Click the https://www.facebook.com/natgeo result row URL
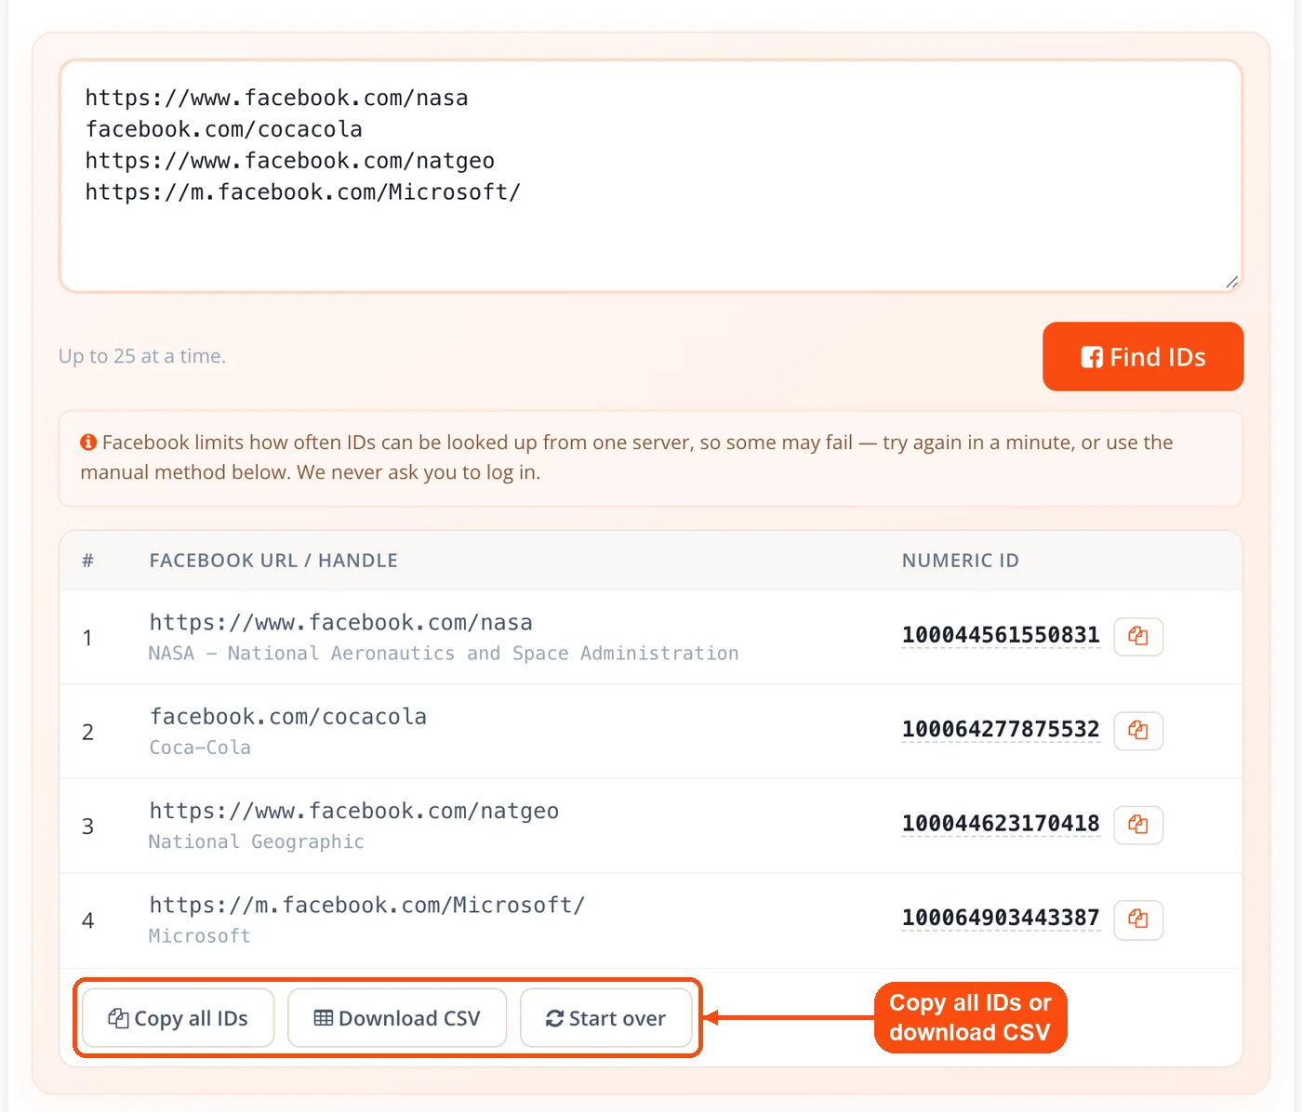Screen dimensions: 1302x1112 click(x=354, y=811)
